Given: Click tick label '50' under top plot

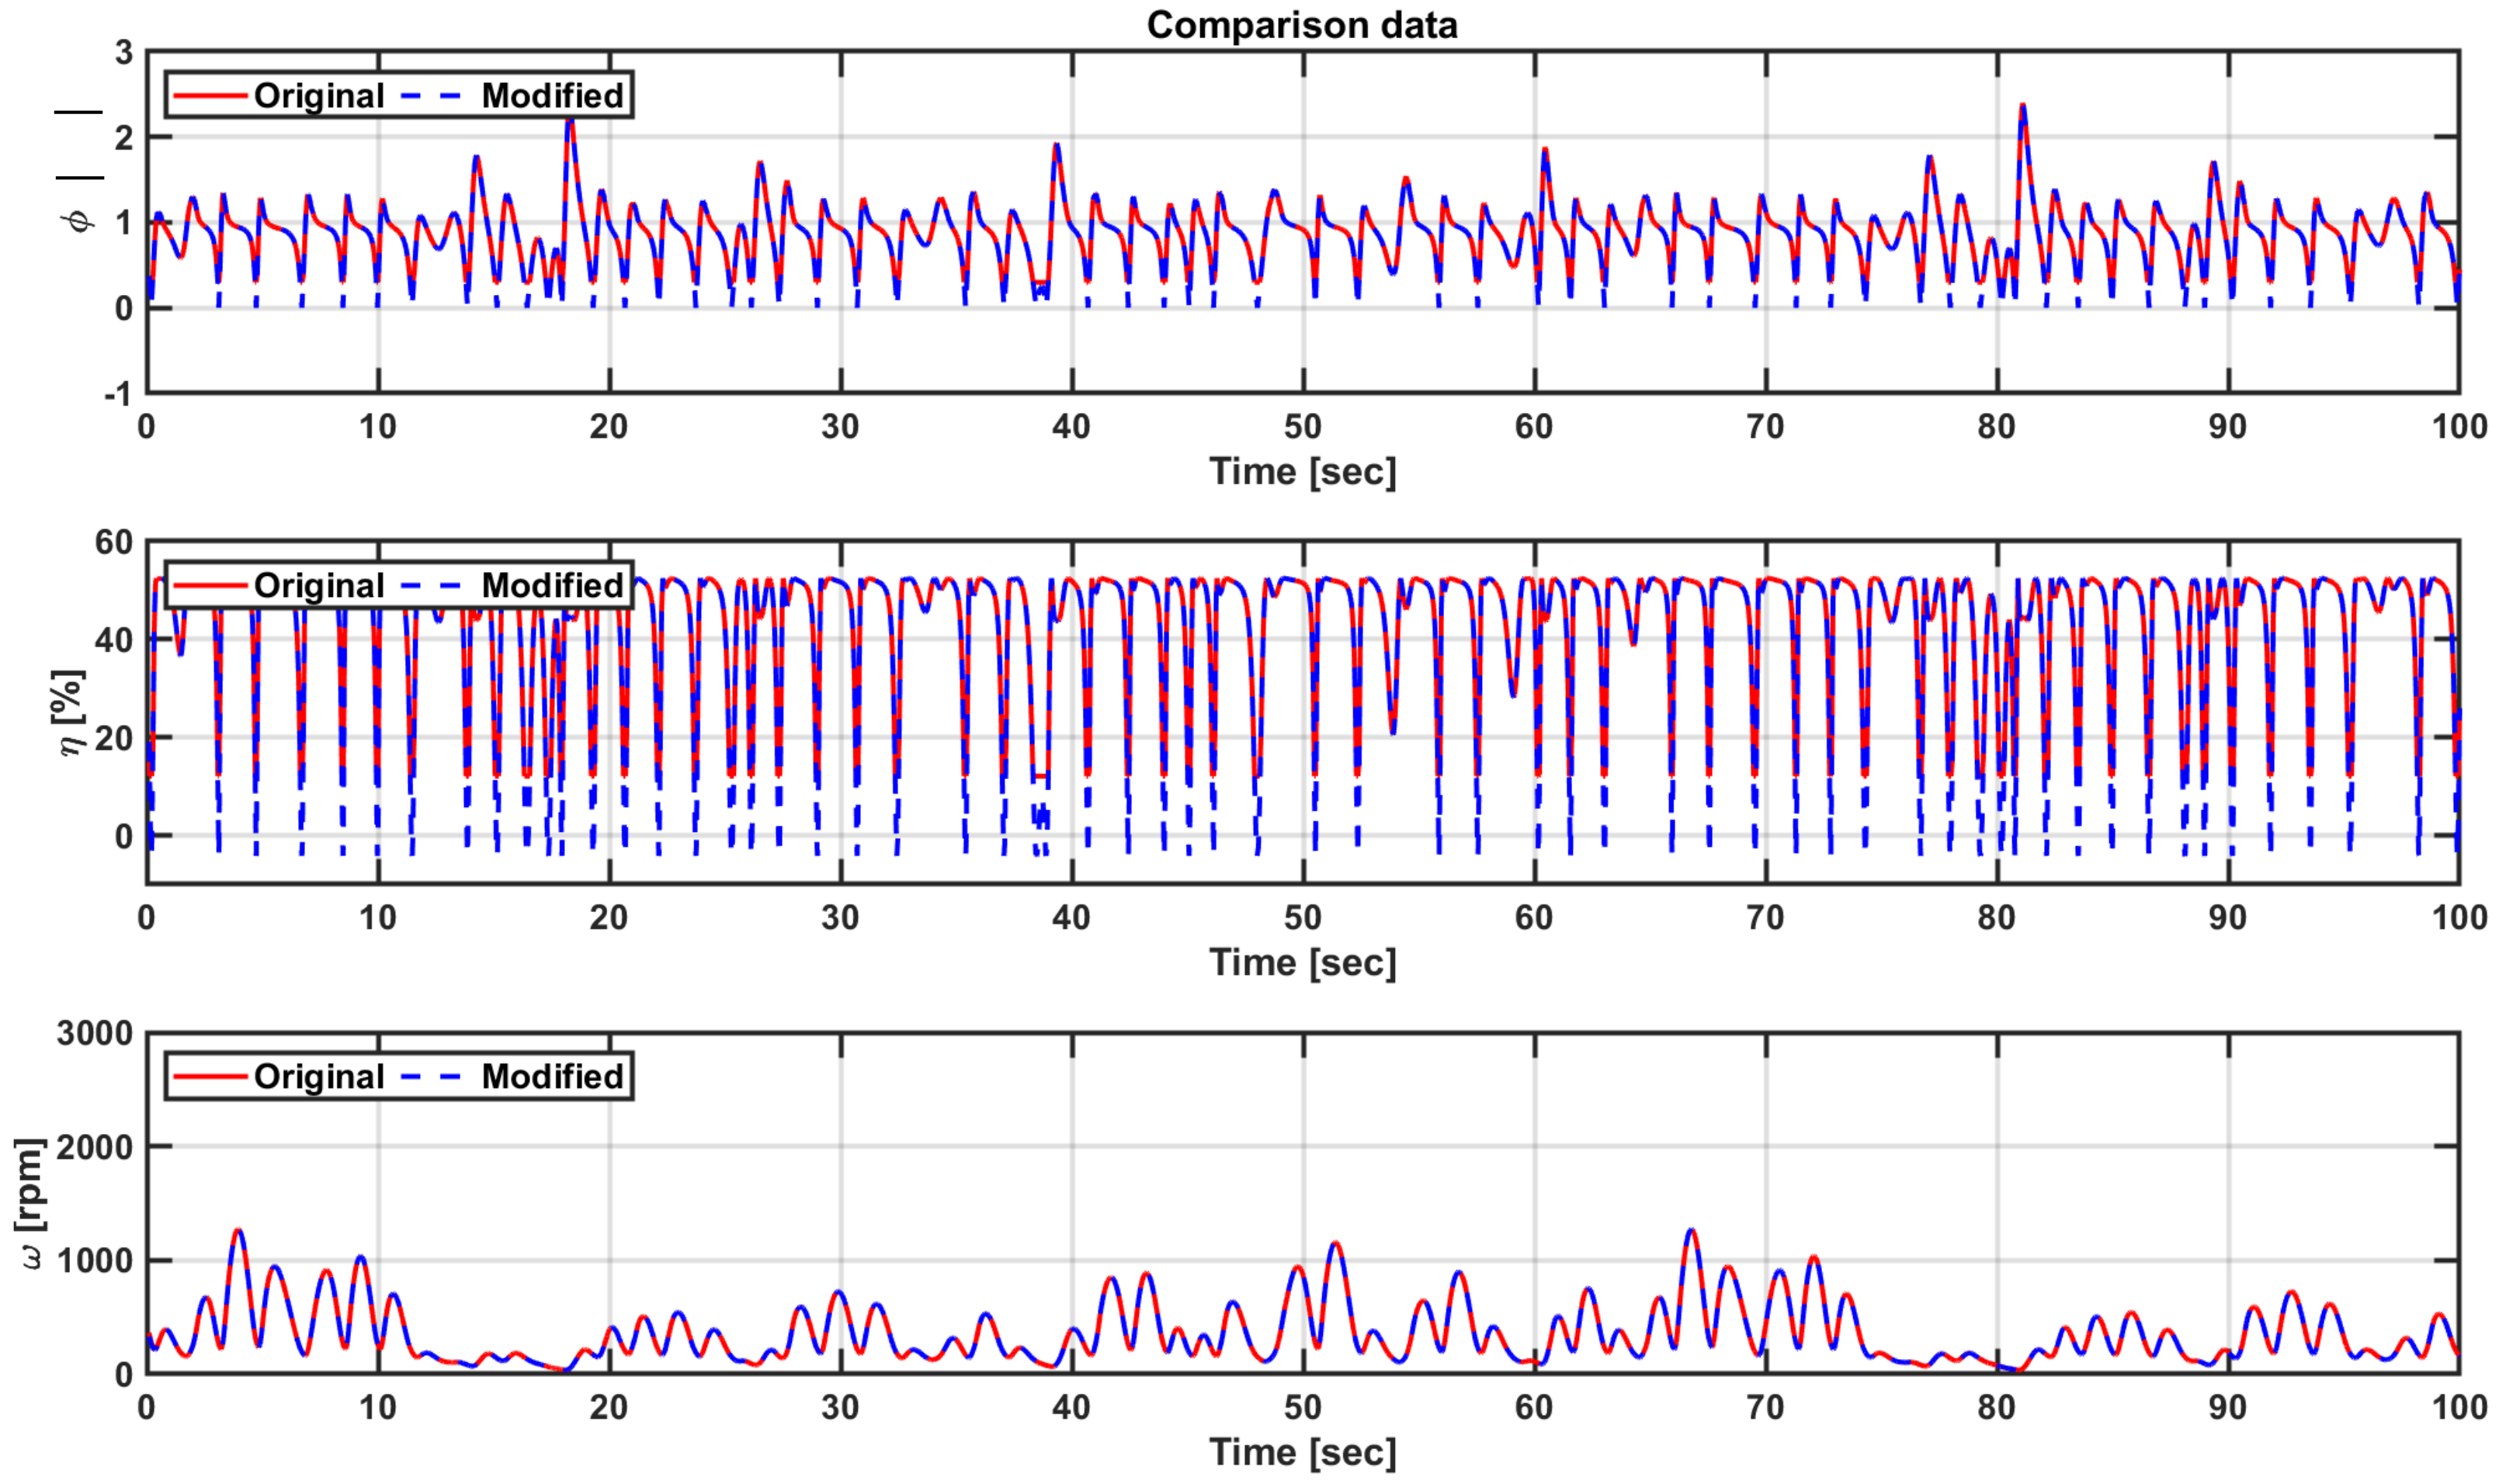Looking at the screenshot, I should pos(1302,427).
